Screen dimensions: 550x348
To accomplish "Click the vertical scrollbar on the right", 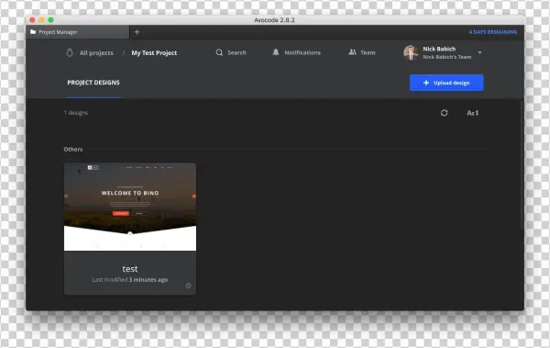I will tap(522, 165).
